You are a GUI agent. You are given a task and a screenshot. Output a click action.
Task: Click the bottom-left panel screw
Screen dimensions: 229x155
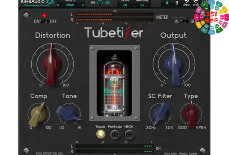(x=27, y=150)
